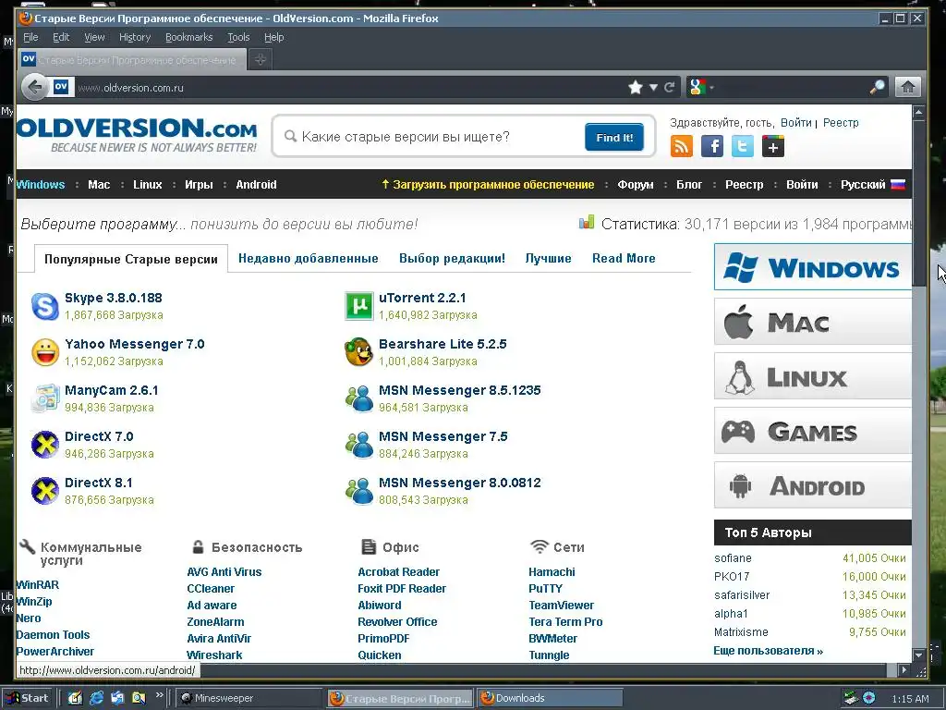
Task: Open the Bookmarks menu
Action: click(188, 37)
